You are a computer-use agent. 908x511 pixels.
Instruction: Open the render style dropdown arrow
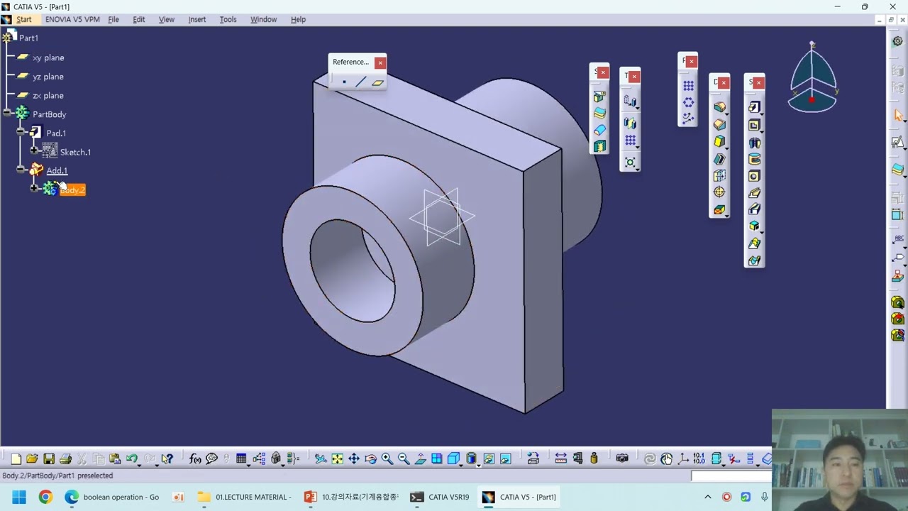point(479,465)
